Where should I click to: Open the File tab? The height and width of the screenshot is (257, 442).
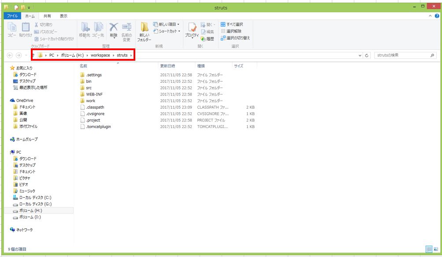(12, 16)
